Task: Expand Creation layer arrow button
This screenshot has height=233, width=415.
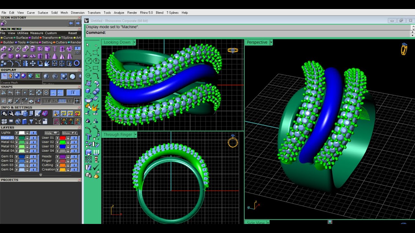Action: 57,169
